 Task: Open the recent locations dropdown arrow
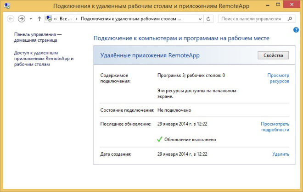point(31,19)
